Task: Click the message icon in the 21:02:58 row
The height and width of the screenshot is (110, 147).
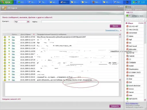Action: [5, 80]
